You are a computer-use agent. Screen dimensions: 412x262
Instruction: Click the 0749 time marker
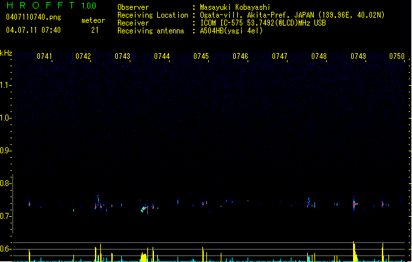358,56
